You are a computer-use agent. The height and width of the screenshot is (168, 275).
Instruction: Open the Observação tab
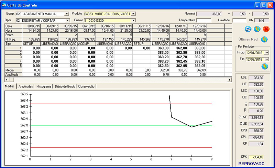coord(86,86)
